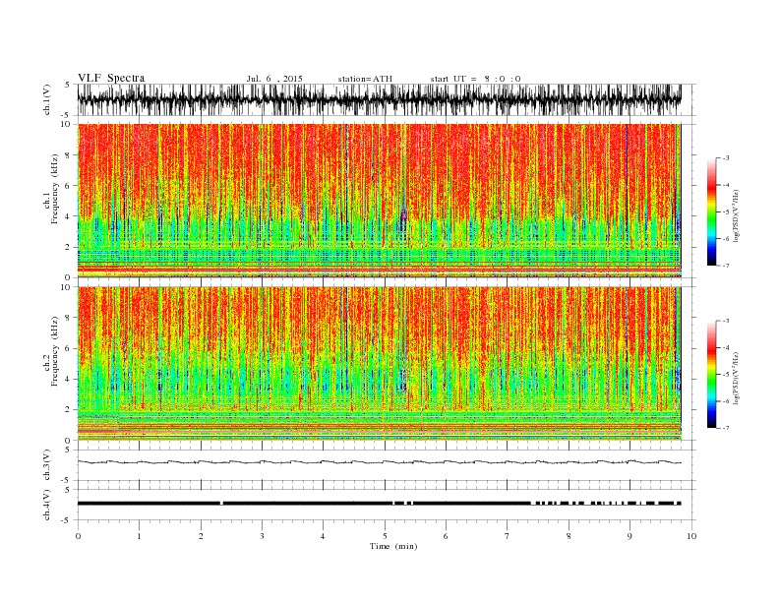The image size is (779, 602).
Task: Click the "ch.1 Frequency (kHz)" axis label
Action: (51, 189)
